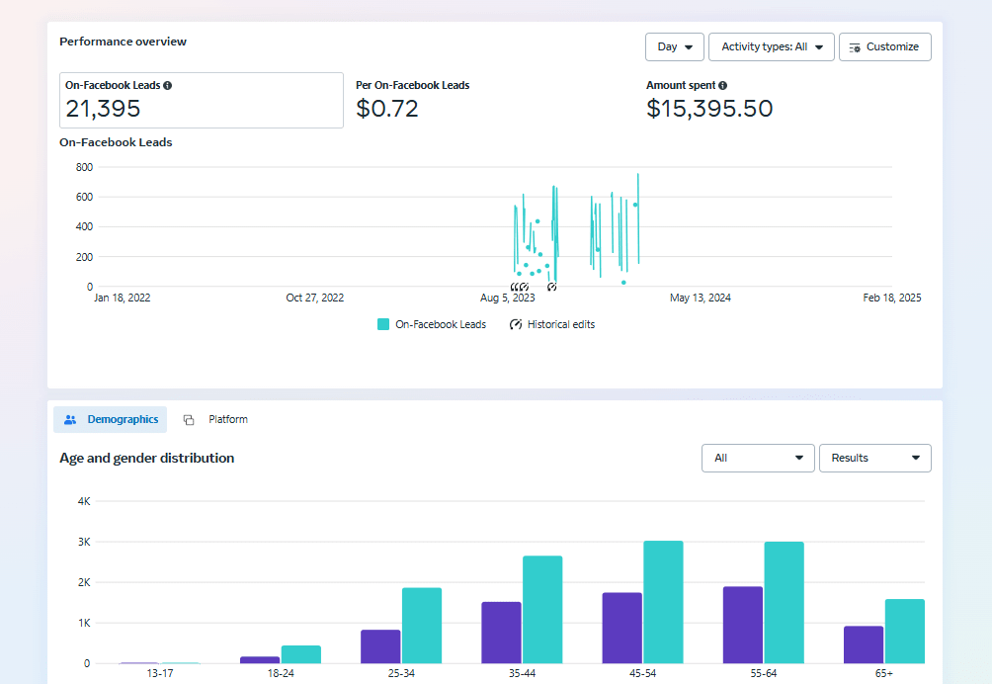Click the teal bar for ages 45-54
Image resolution: width=992 pixels, height=684 pixels.
pos(663,602)
